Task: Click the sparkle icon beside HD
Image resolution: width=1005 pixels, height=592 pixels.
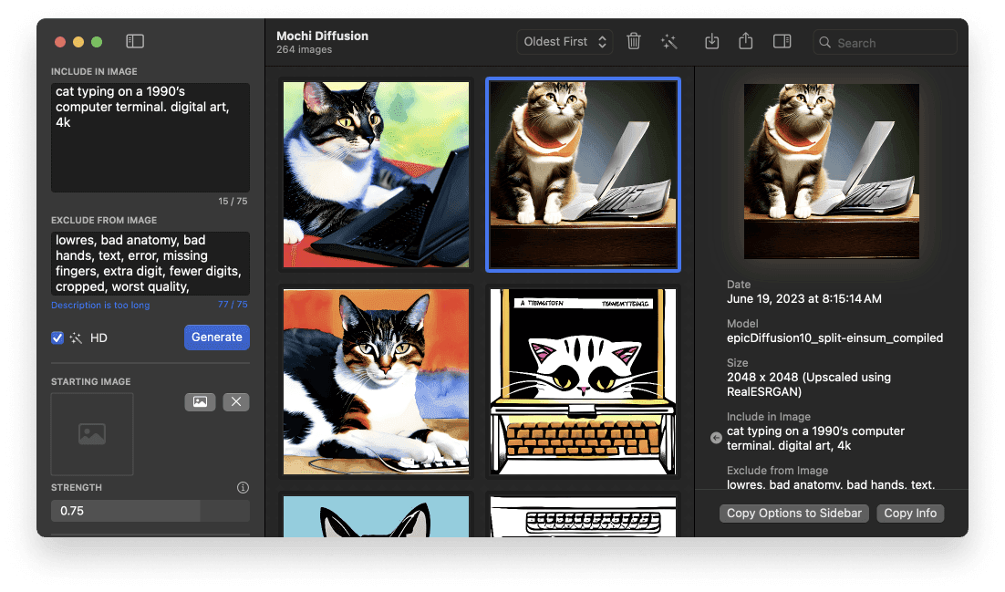Action: click(77, 338)
